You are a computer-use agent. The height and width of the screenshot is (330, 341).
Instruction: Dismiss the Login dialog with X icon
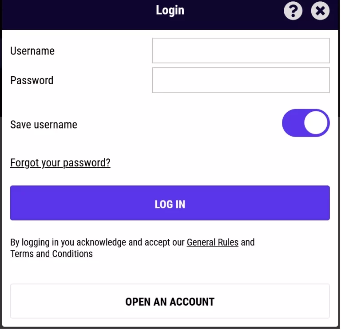(x=320, y=11)
